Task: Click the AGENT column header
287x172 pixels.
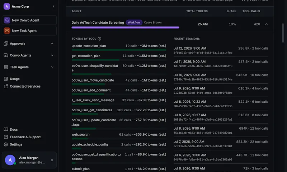Action: (76, 11)
